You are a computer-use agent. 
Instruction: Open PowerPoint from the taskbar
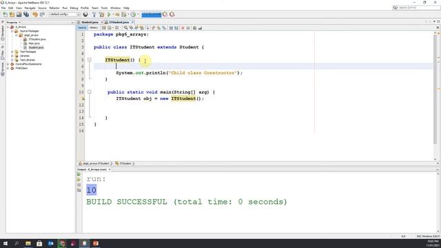click(x=96, y=243)
